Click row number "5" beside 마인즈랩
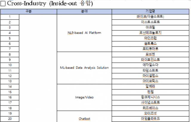 (x=10, y=38)
